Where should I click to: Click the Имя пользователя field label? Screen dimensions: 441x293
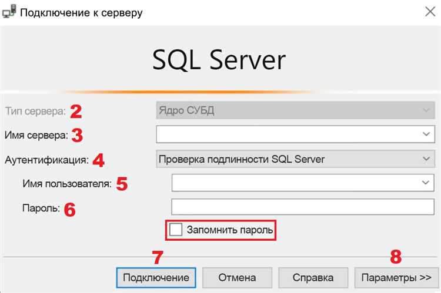[66, 184]
